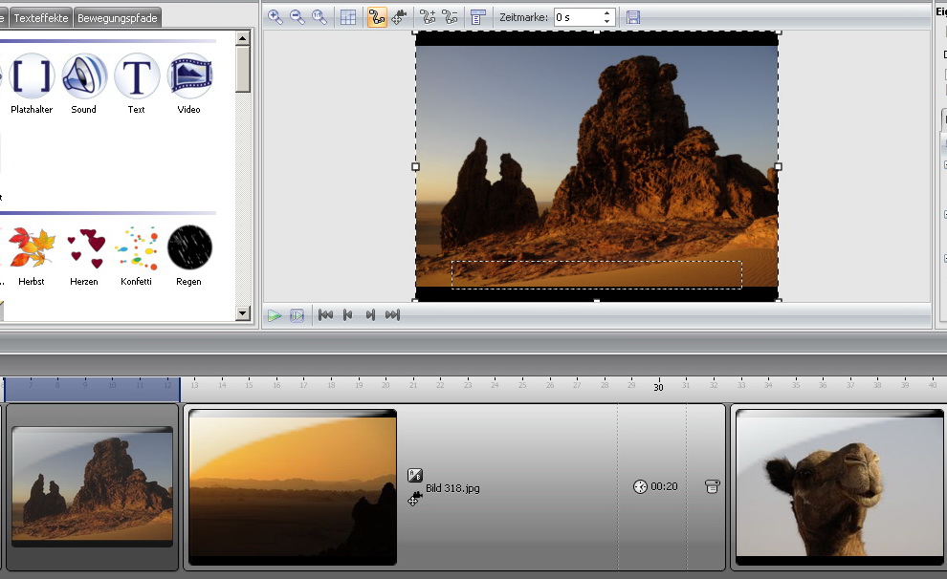Open the Bewegungspfade tab
The height and width of the screenshot is (579, 947).
118,18
